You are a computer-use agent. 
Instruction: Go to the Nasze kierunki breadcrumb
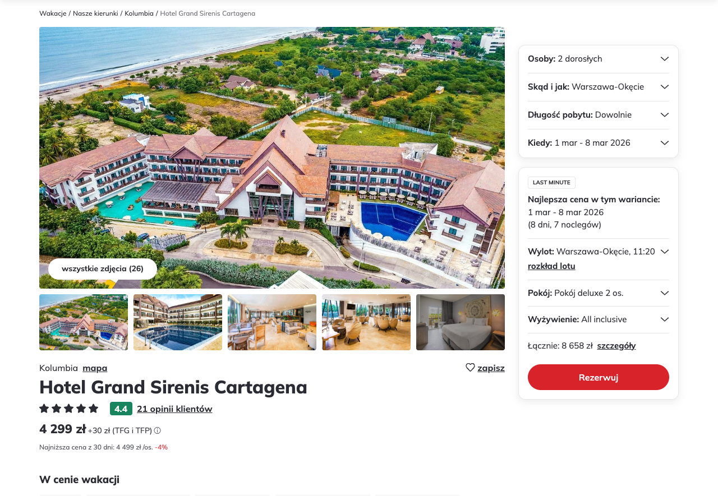tap(95, 13)
